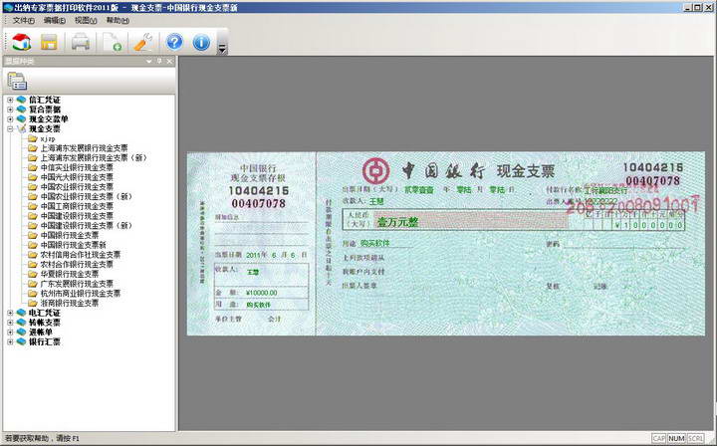Click the new document toolbar icon
717x446 pixels.
click(x=112, y=43)
